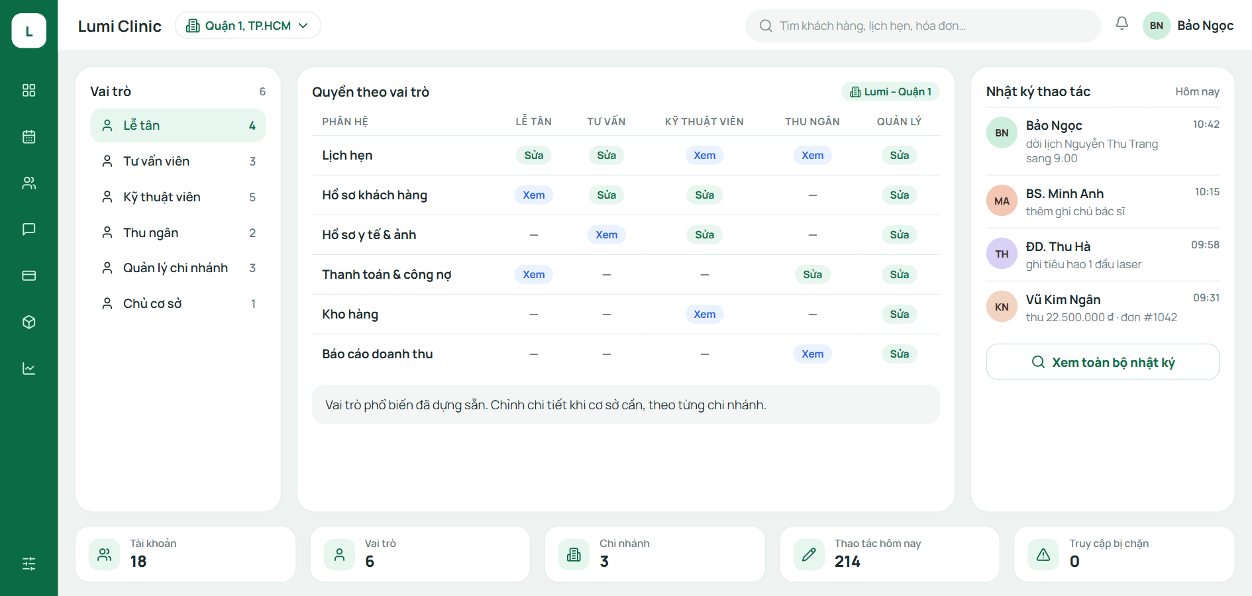This screenshot has height=596, width=1252.
Task: Open the Vũ Kim Ngân log entry
Action: click(x=1102, y=307)
